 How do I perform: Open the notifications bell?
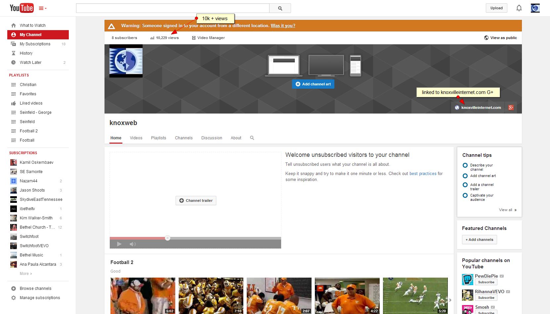point(519,8)
